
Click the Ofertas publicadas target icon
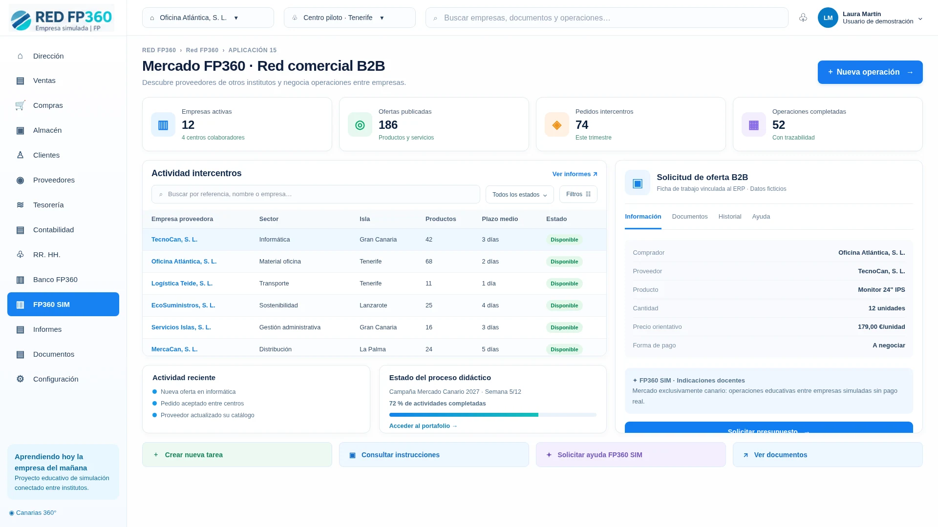360,124
